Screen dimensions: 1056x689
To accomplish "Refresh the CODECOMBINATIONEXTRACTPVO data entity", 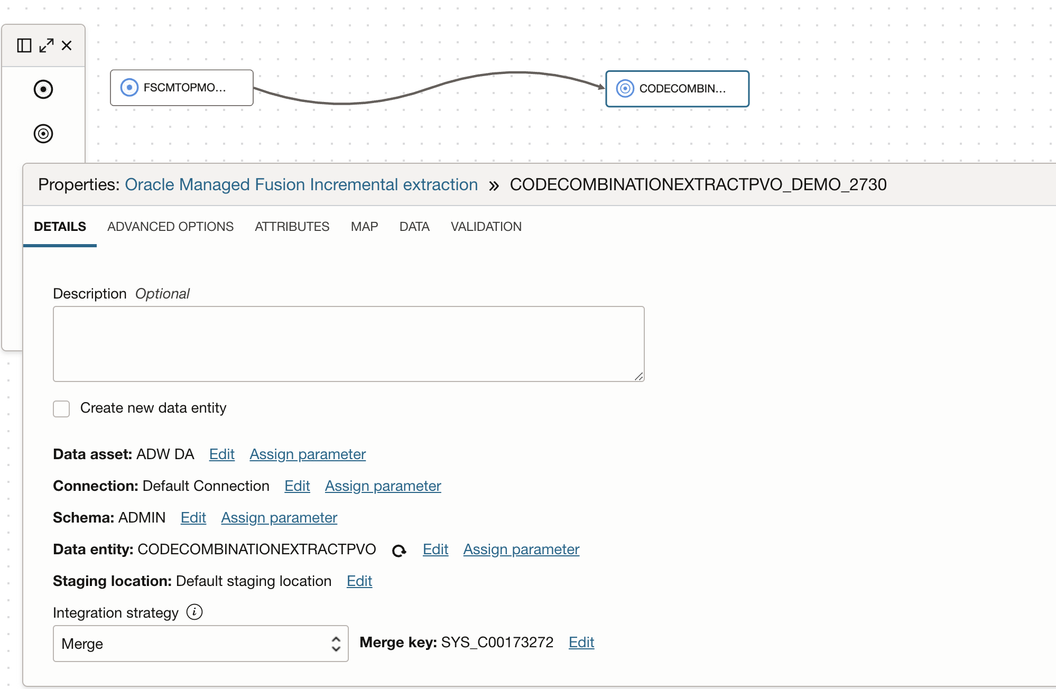I will pos(400,551).
